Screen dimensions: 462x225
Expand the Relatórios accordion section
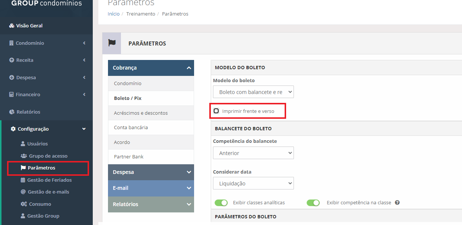pos(151,204)
